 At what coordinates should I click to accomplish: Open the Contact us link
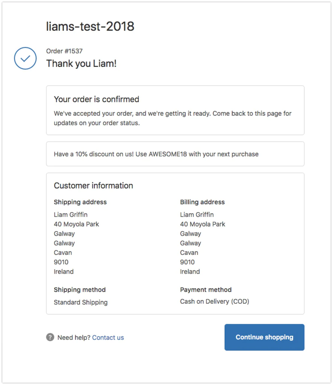(108, 338)
